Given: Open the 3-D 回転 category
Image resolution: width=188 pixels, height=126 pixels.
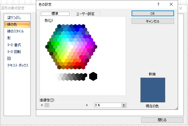Looking at the screenshot, I should (x=14, y=52).
